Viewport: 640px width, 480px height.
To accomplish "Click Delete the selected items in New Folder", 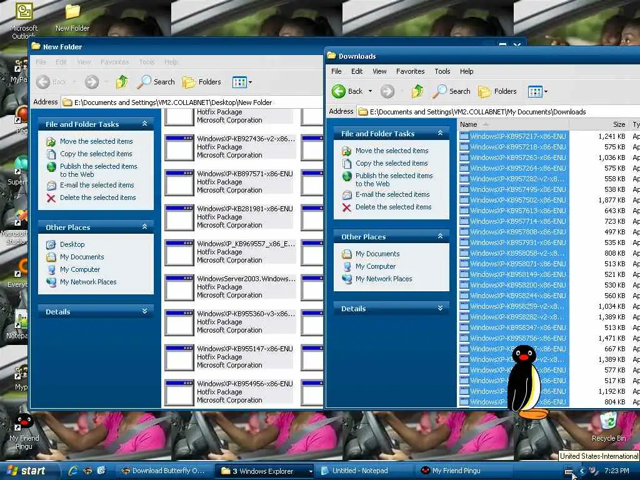I will 98,197.
